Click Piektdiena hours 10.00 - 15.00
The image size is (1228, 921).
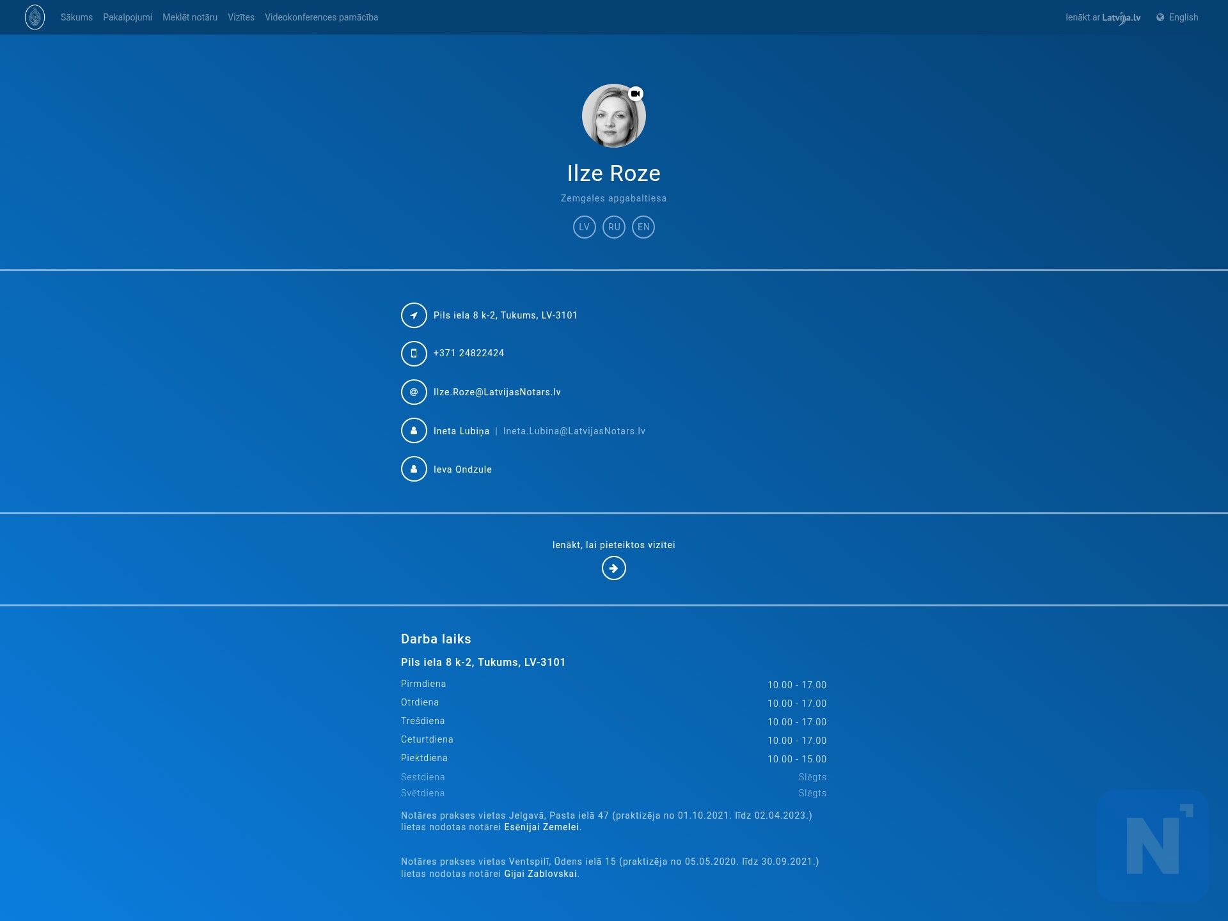[797, 759]
